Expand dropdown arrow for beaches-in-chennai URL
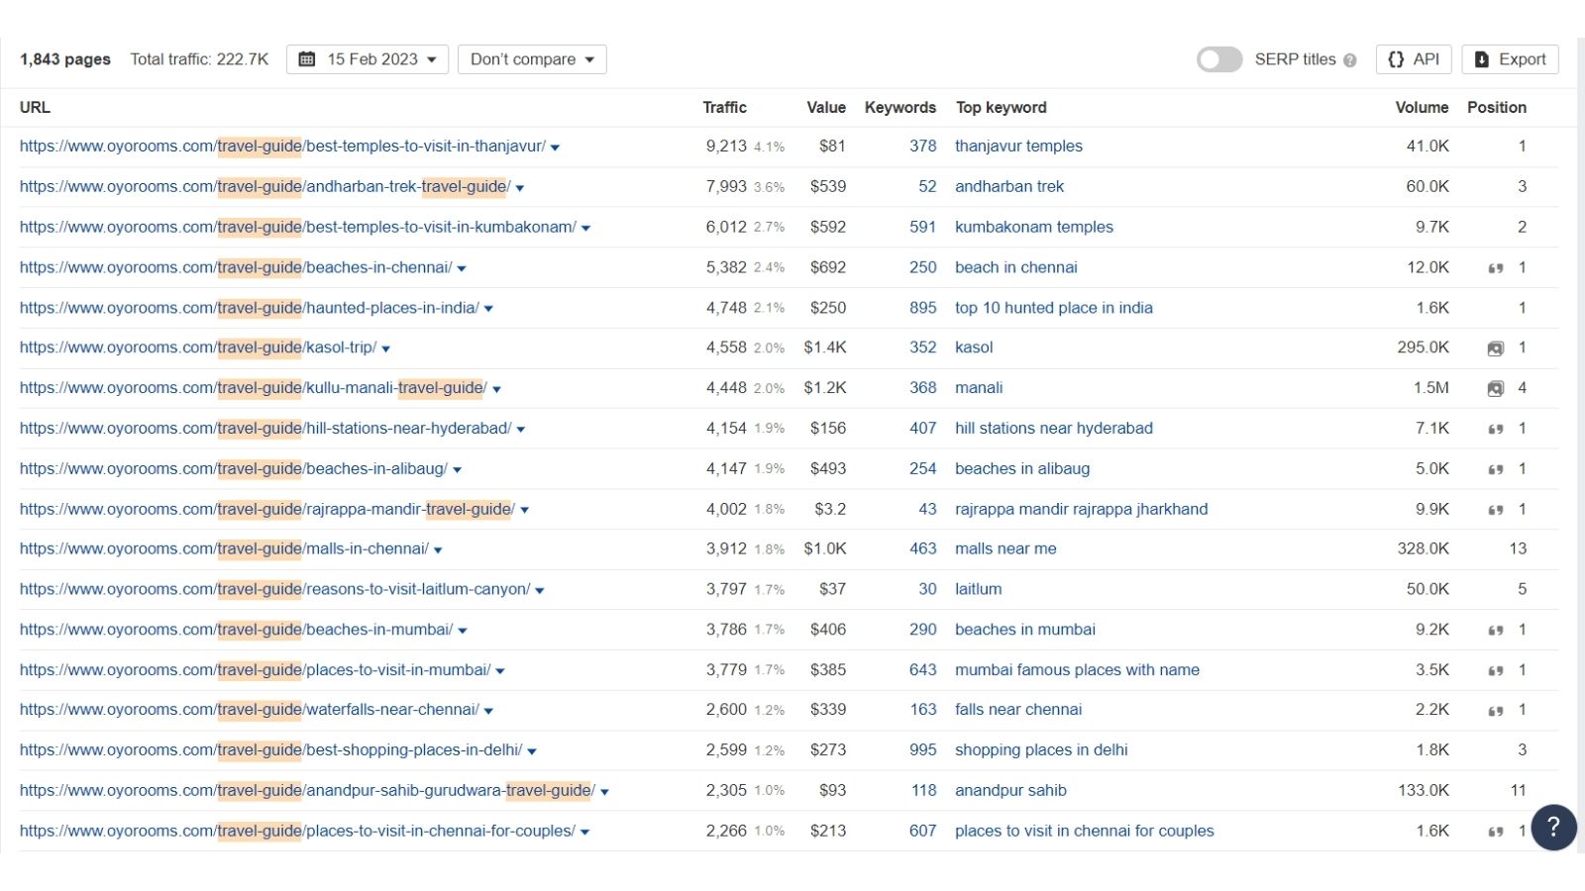This screenshot has width=1585, height=891. 462,268
